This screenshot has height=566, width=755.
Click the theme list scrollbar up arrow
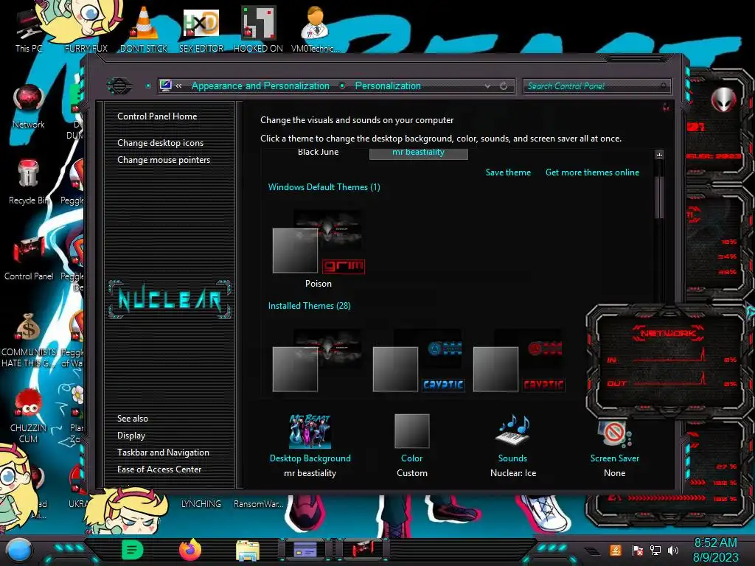point(659,155)
